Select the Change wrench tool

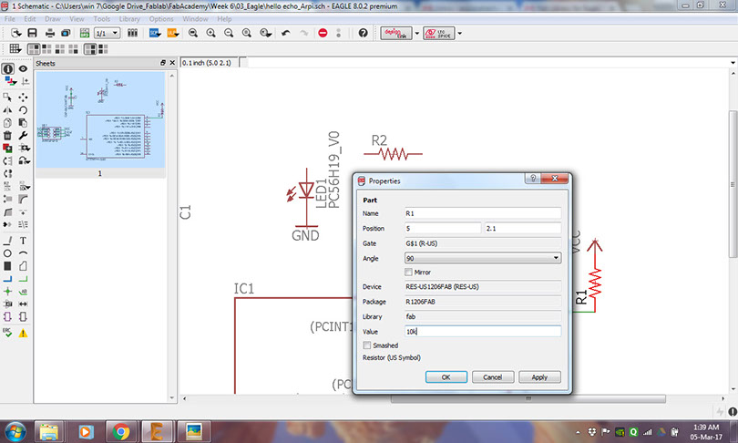pyautogui.click(x=23, y=136)
